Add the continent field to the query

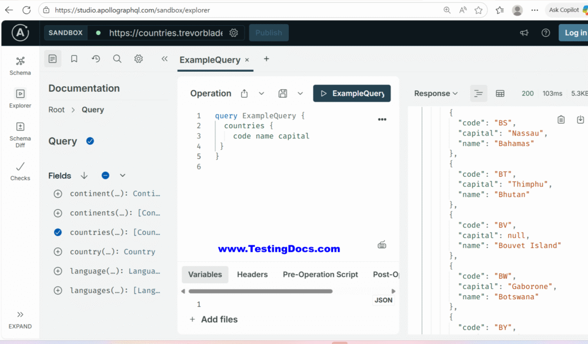pos(57,194)
